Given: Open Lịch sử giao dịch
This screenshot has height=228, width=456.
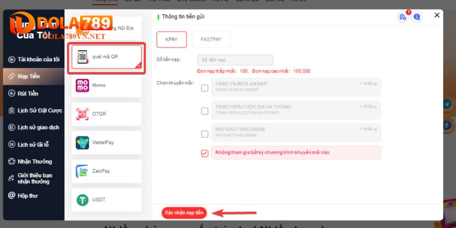Looking at the screenshot, I should 34,127.
